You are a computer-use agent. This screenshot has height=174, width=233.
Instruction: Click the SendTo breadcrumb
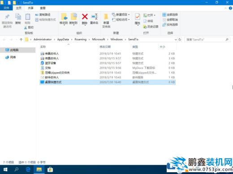pos(133,39)
